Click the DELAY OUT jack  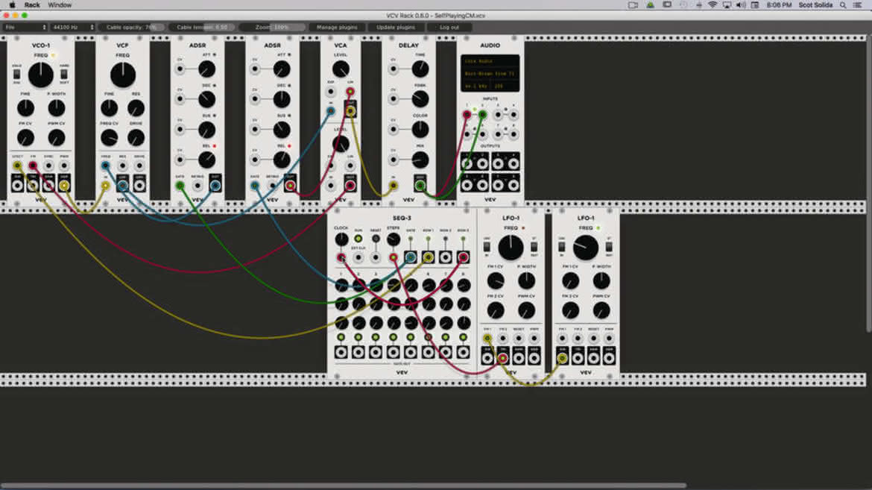click(420, 186)
